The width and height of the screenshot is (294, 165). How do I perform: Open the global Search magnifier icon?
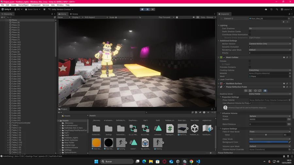point(277,9)
